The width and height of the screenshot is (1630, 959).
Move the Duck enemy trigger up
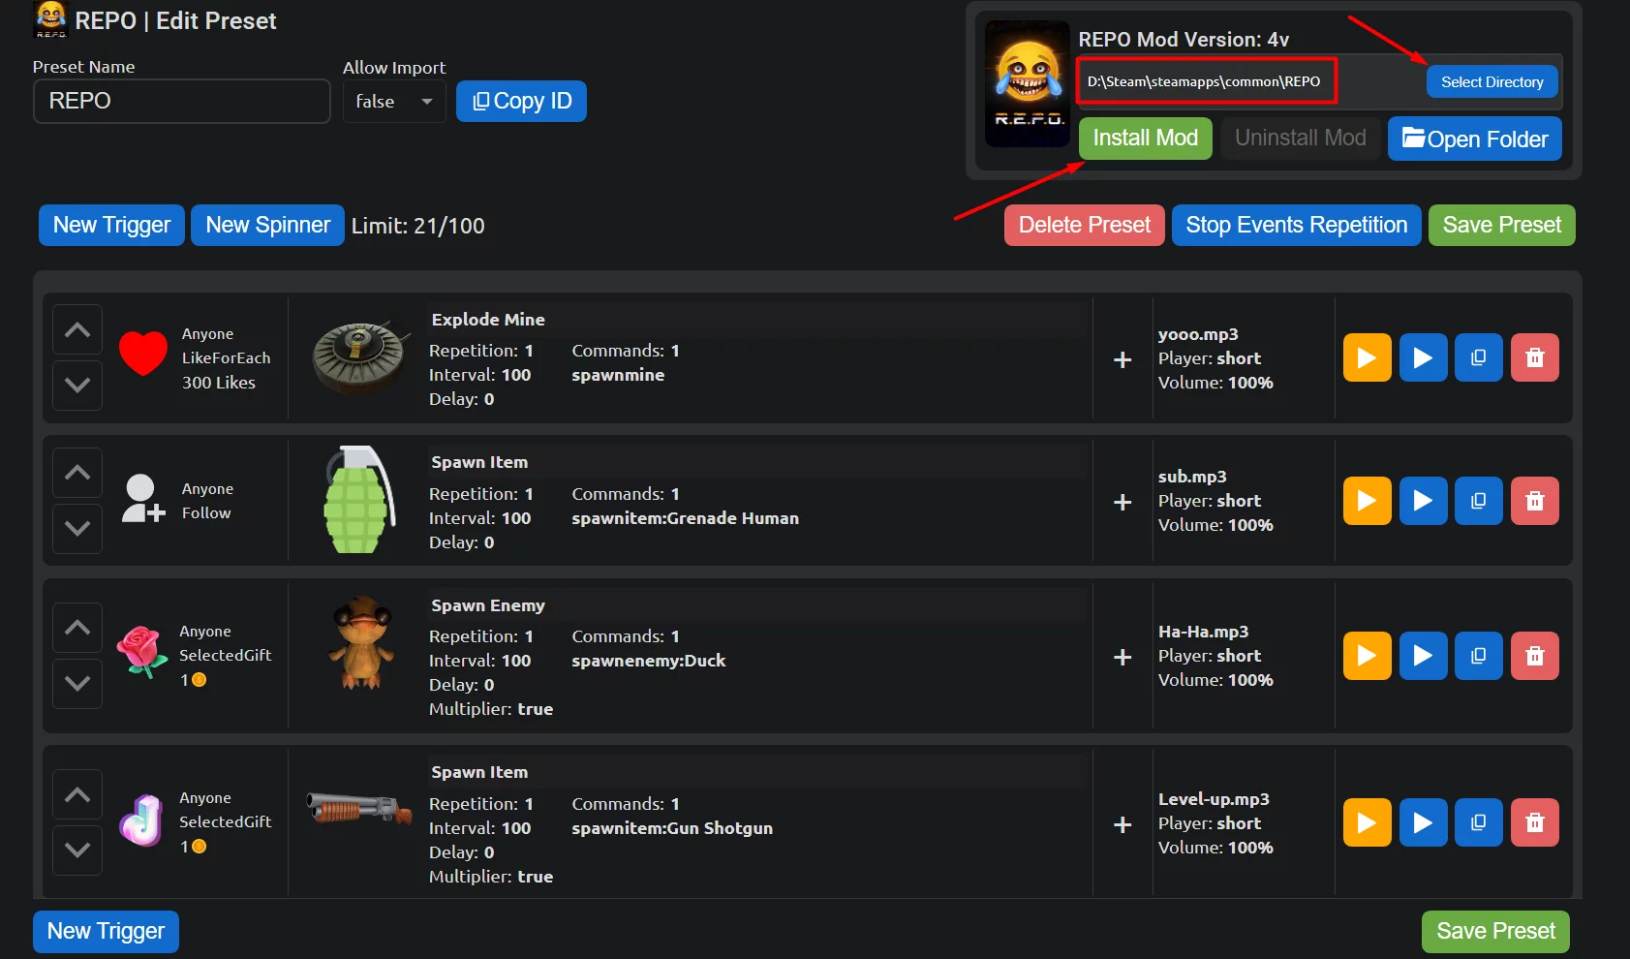77,628
